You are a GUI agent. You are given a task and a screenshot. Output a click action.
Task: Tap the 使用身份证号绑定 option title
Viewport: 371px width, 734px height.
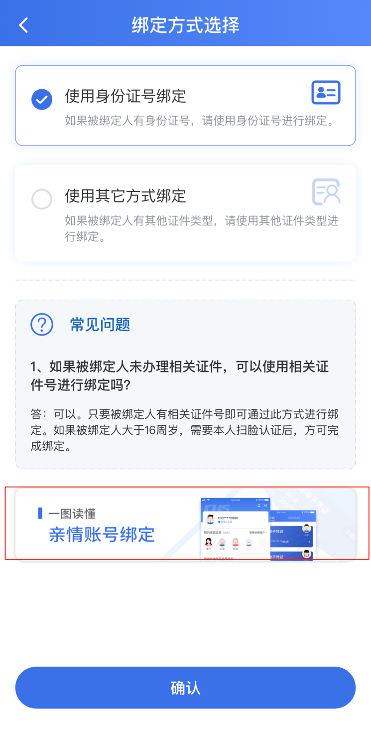click(x=125, y=96)
